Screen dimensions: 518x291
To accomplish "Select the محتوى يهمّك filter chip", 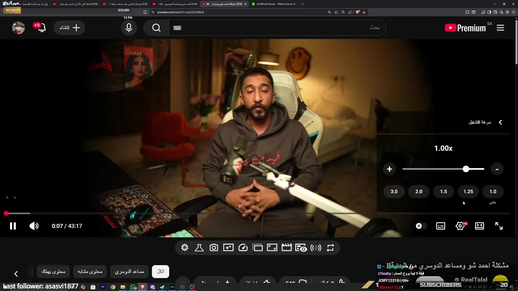I will pos(54,271).
